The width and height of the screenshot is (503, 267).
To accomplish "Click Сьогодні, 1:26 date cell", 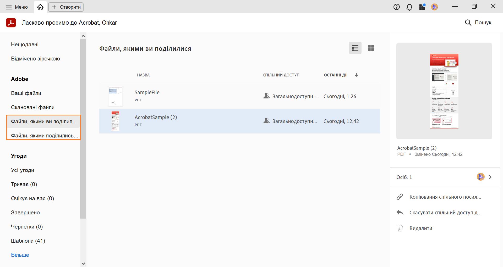I will click(x=340, y=96).
